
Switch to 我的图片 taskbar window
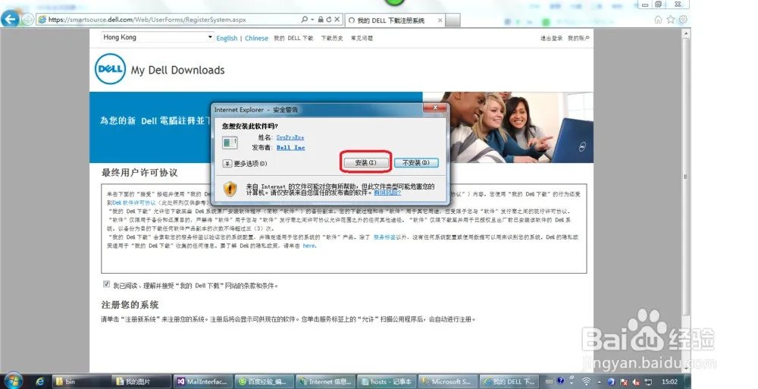[x=141, y=381]
